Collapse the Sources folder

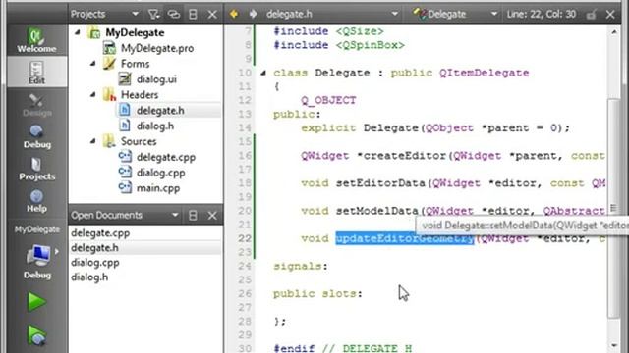pos(93,141)
